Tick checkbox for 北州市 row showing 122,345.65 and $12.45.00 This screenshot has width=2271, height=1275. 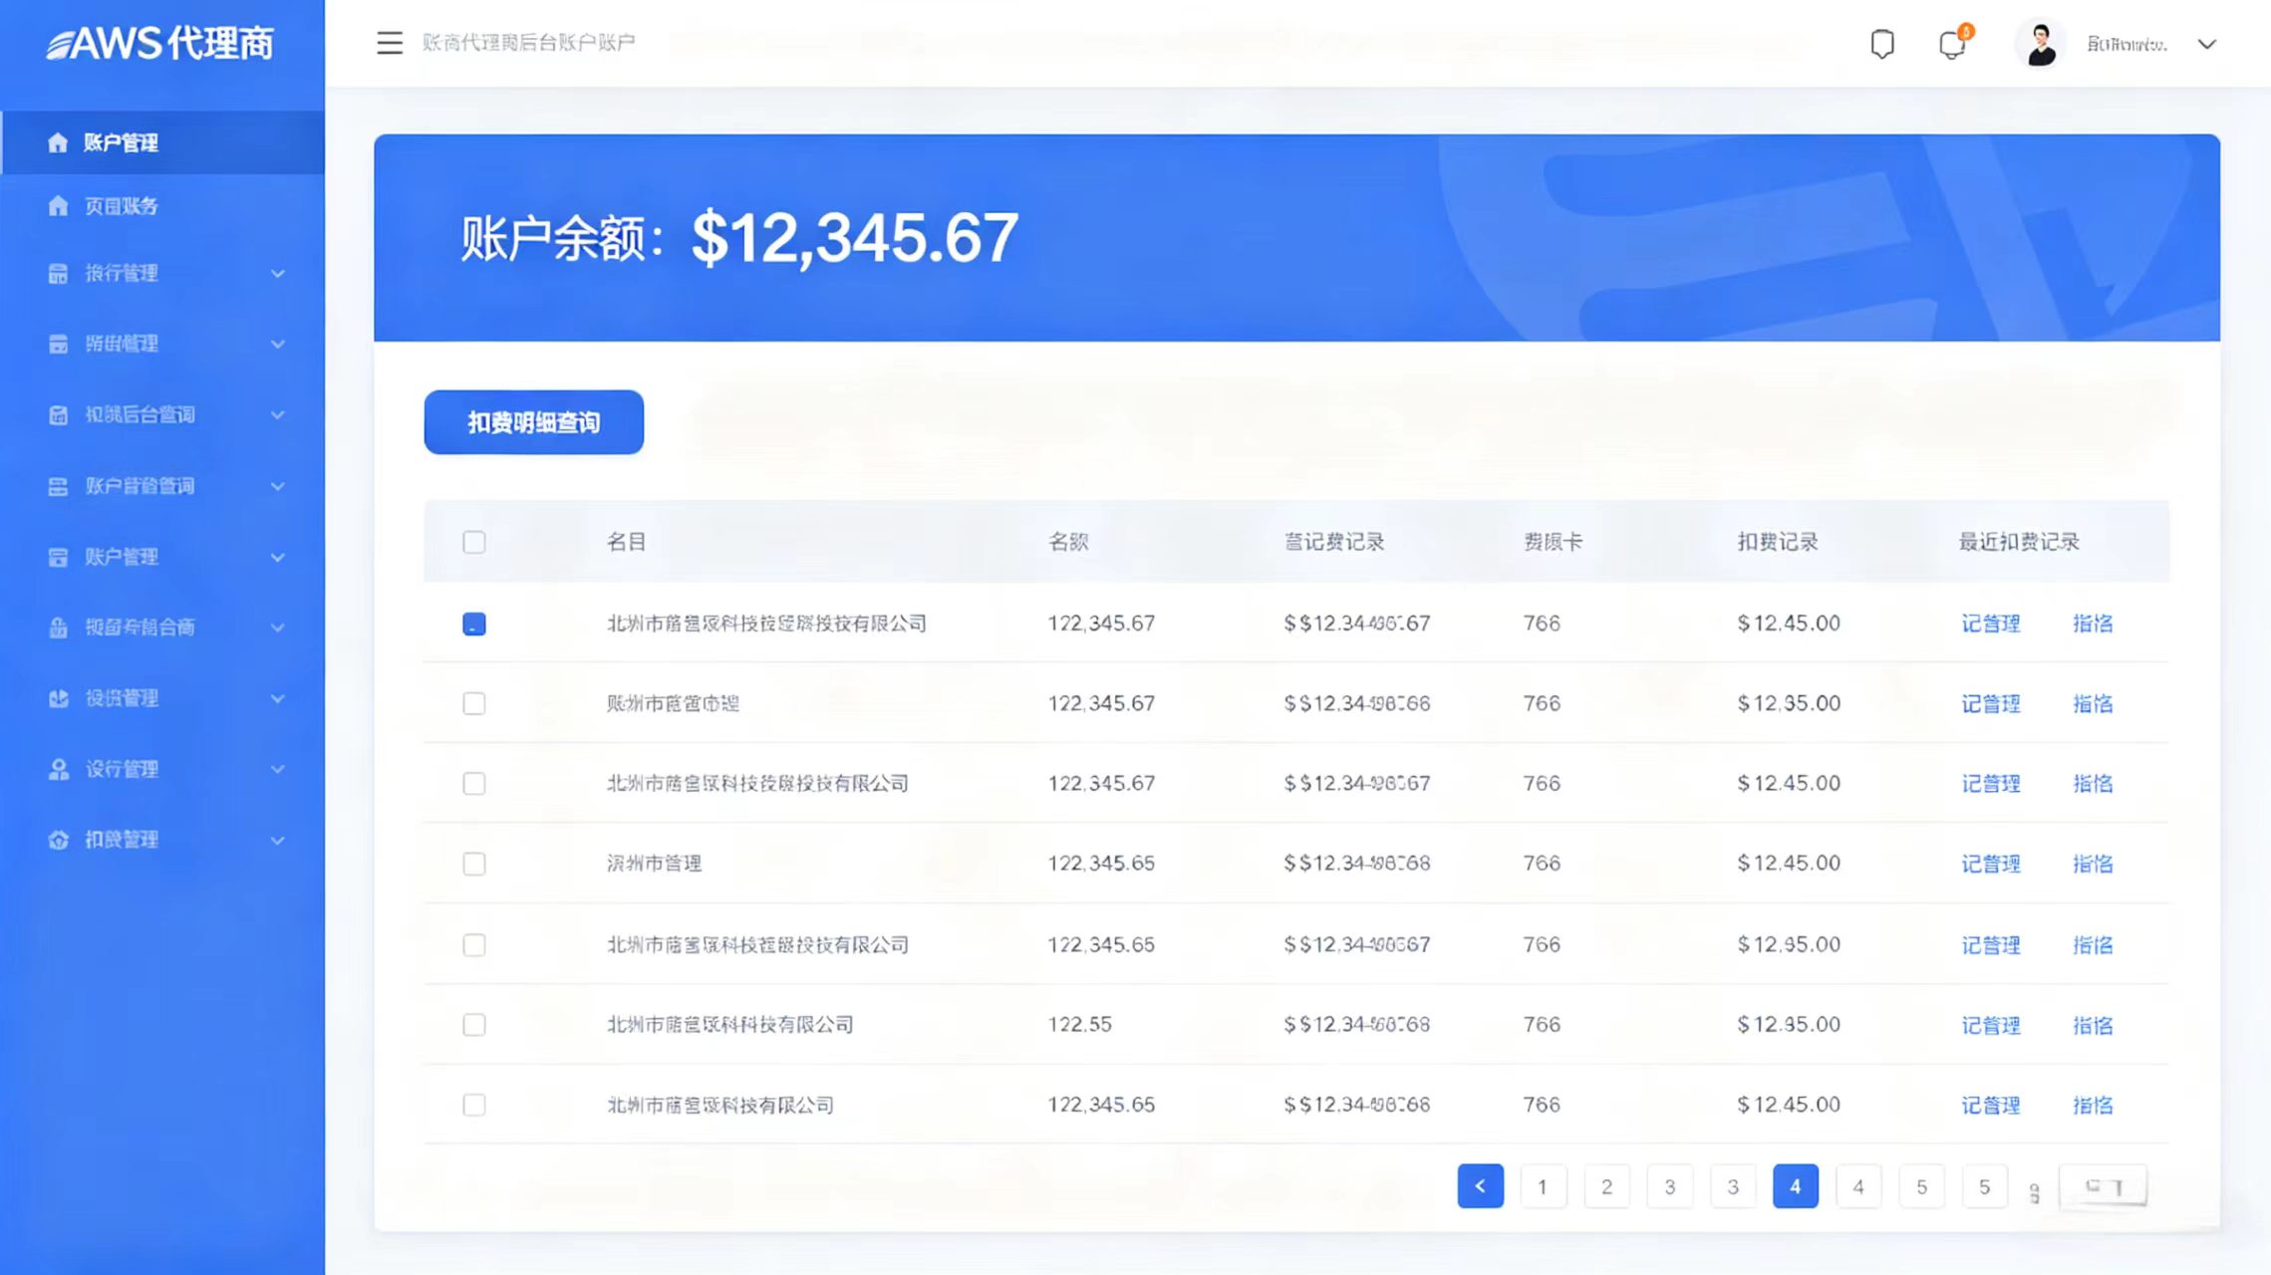pyautogui.click(x=474, y=1105)
